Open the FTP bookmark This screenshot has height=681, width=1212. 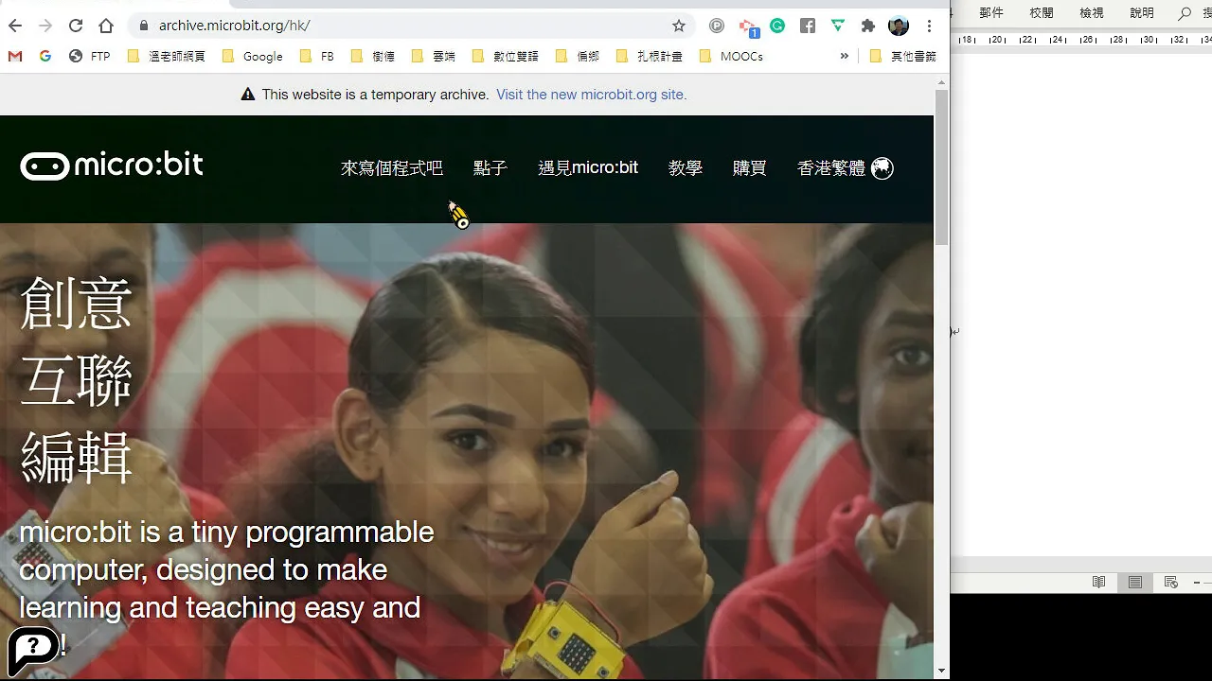tap(90, 56)
